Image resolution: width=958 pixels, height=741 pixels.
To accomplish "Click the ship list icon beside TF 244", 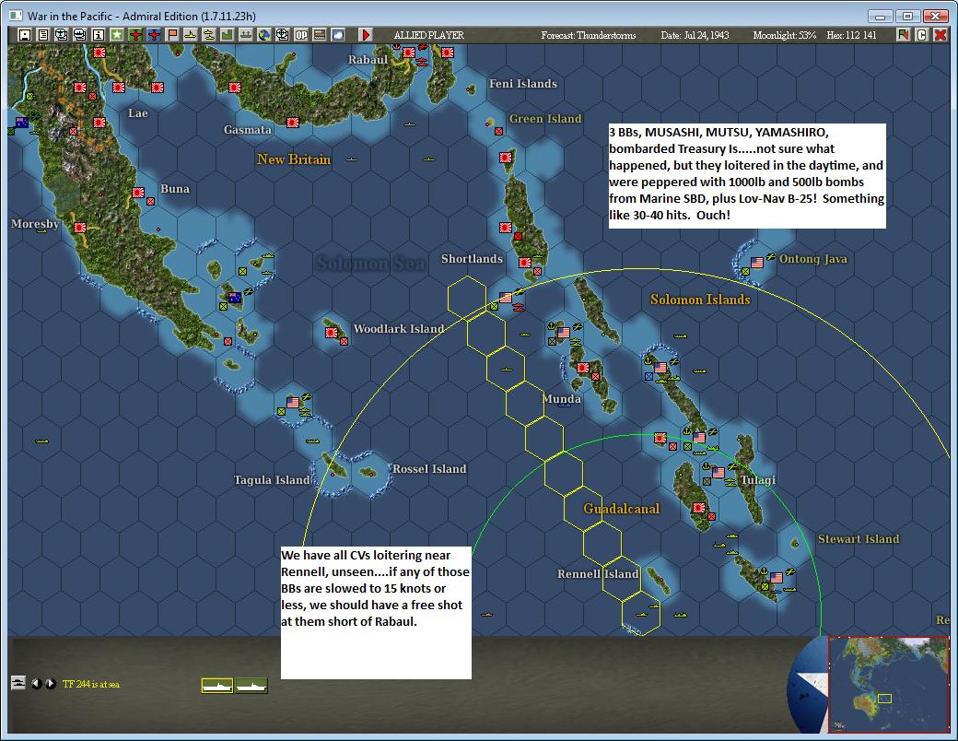I will pyautogui.click(x=18, y=683).
